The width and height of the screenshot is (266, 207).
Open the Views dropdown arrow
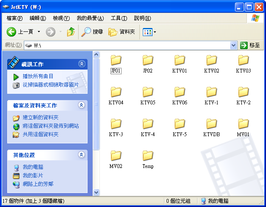pyautogui.click(x=155, y=32)
